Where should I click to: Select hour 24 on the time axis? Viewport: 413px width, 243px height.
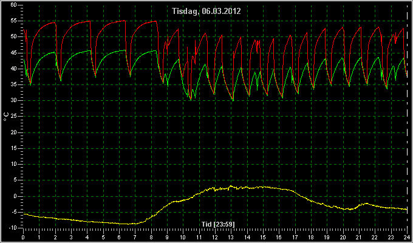coord(407,238)
